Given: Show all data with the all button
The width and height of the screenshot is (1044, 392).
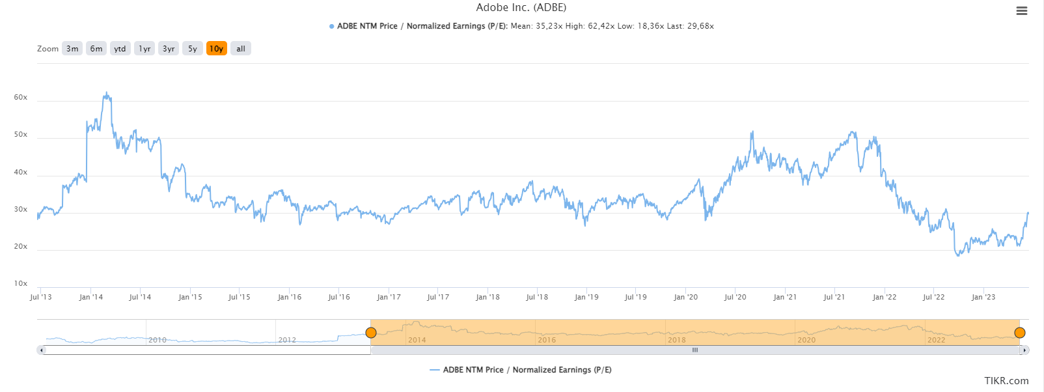Looking at the screenshot, I should tap(241, 49).
